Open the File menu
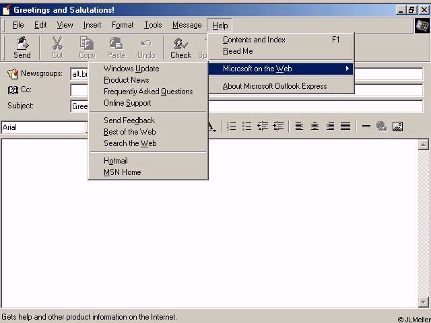Screen dimensions: 431x323 [18, 26]
